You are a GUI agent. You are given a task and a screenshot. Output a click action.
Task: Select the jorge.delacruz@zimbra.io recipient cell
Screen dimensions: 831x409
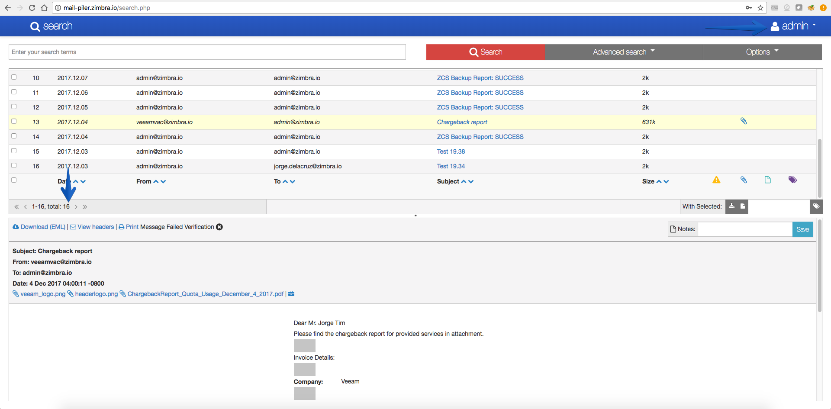pyautogui.click(x=307, y=166)
